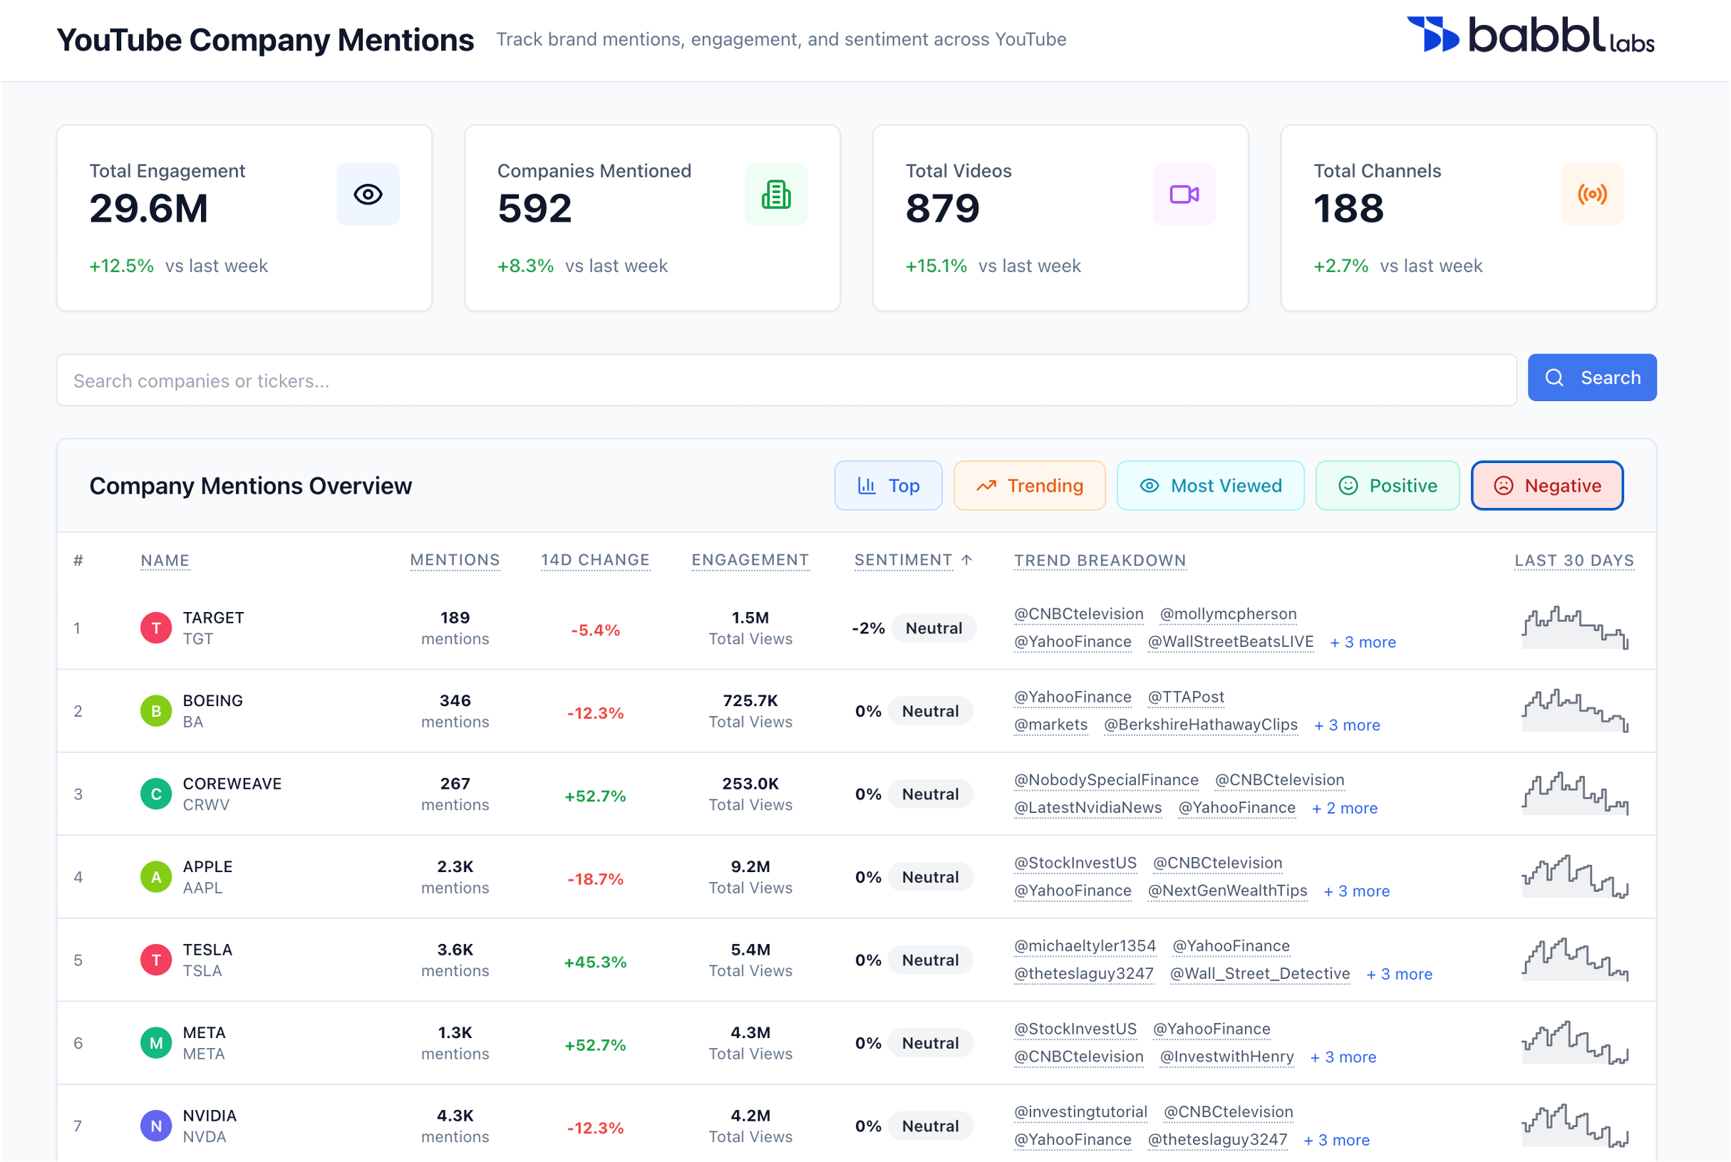Click the eye icon in Total Engagement card

coord(368,194)
